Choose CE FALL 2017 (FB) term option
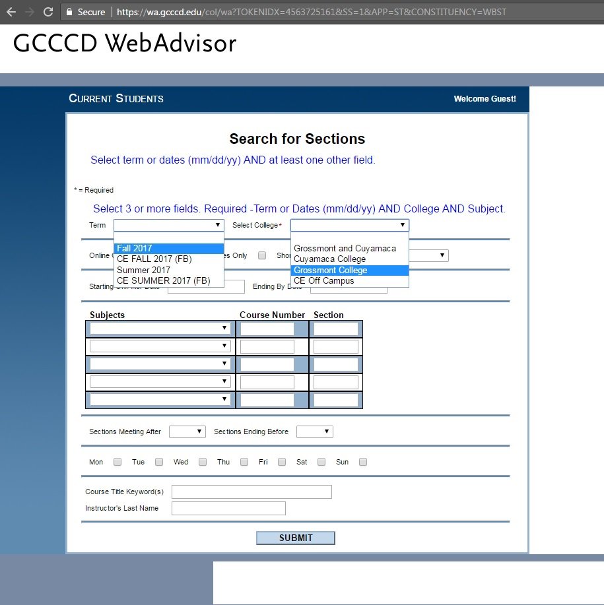 (168, 259)
